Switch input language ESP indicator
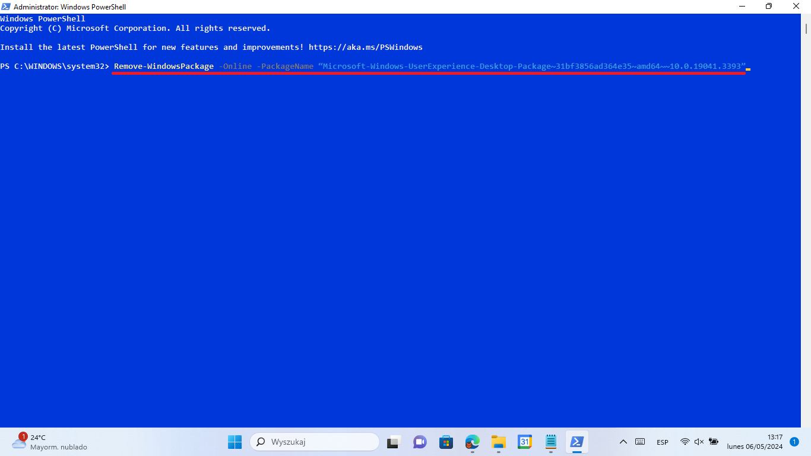Image resolution: width=811 pixels, height=456 pixels. (663, 442)
